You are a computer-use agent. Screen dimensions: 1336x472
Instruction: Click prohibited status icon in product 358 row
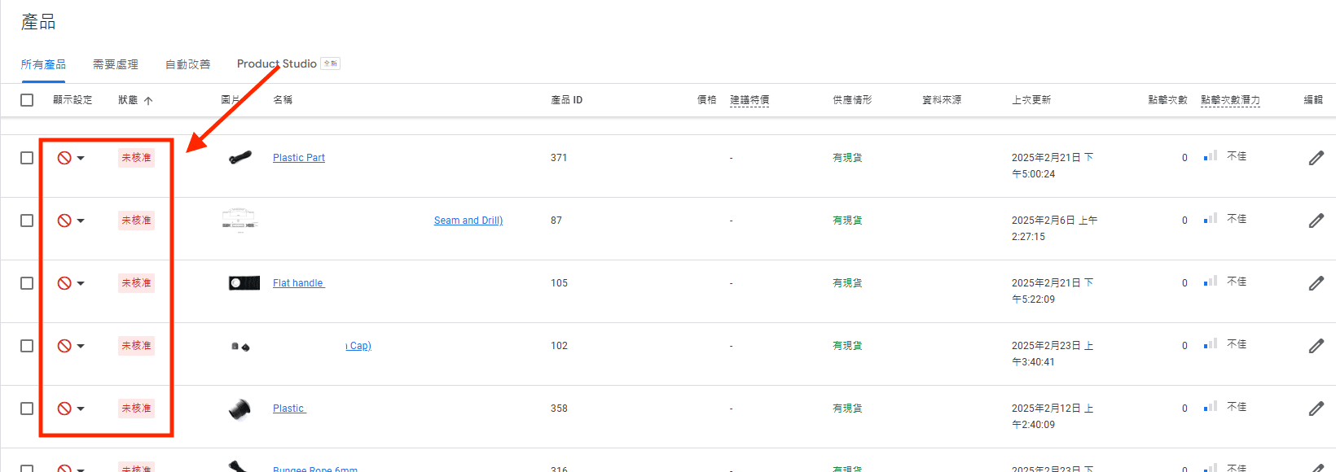point(64,409)
